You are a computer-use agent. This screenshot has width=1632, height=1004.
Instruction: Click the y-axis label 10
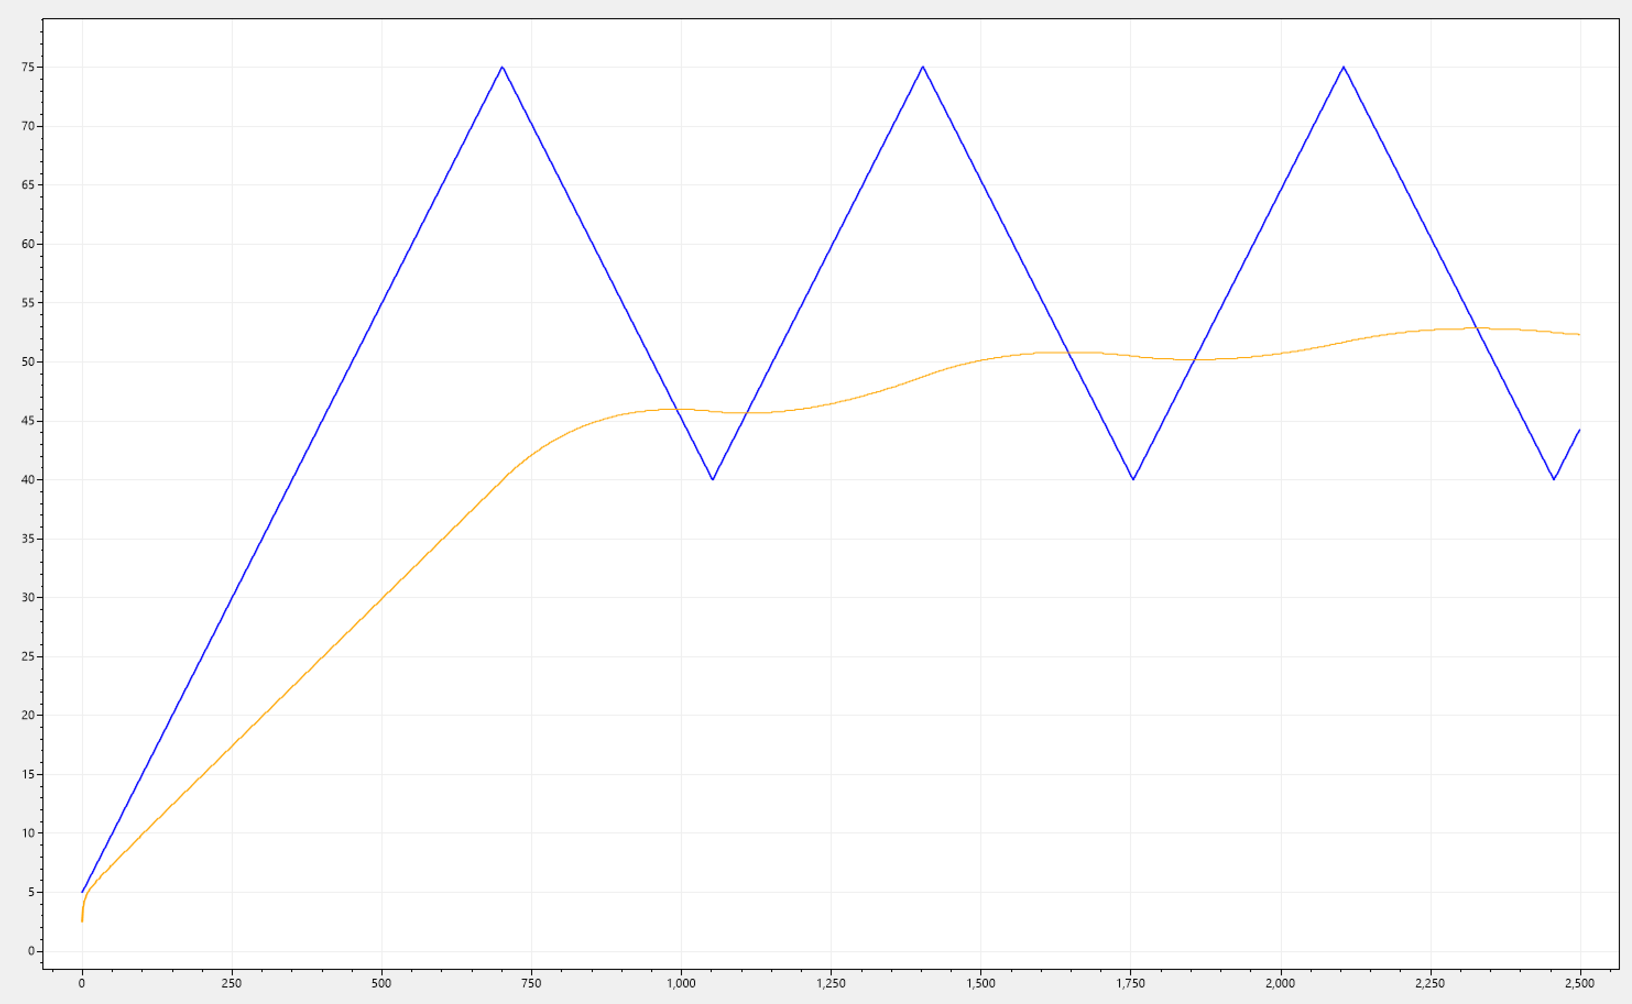click(x=28, y=833)
